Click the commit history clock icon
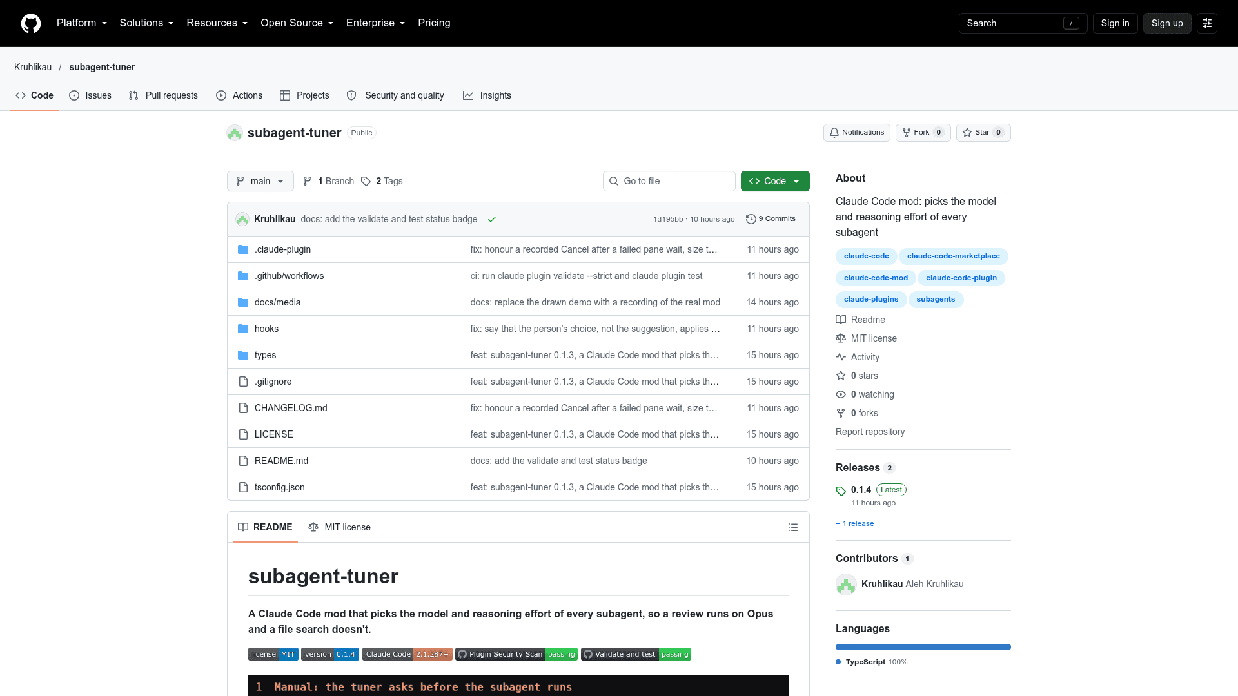 point(751,219)
